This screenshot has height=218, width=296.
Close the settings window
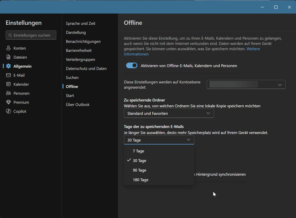point(289,7)
